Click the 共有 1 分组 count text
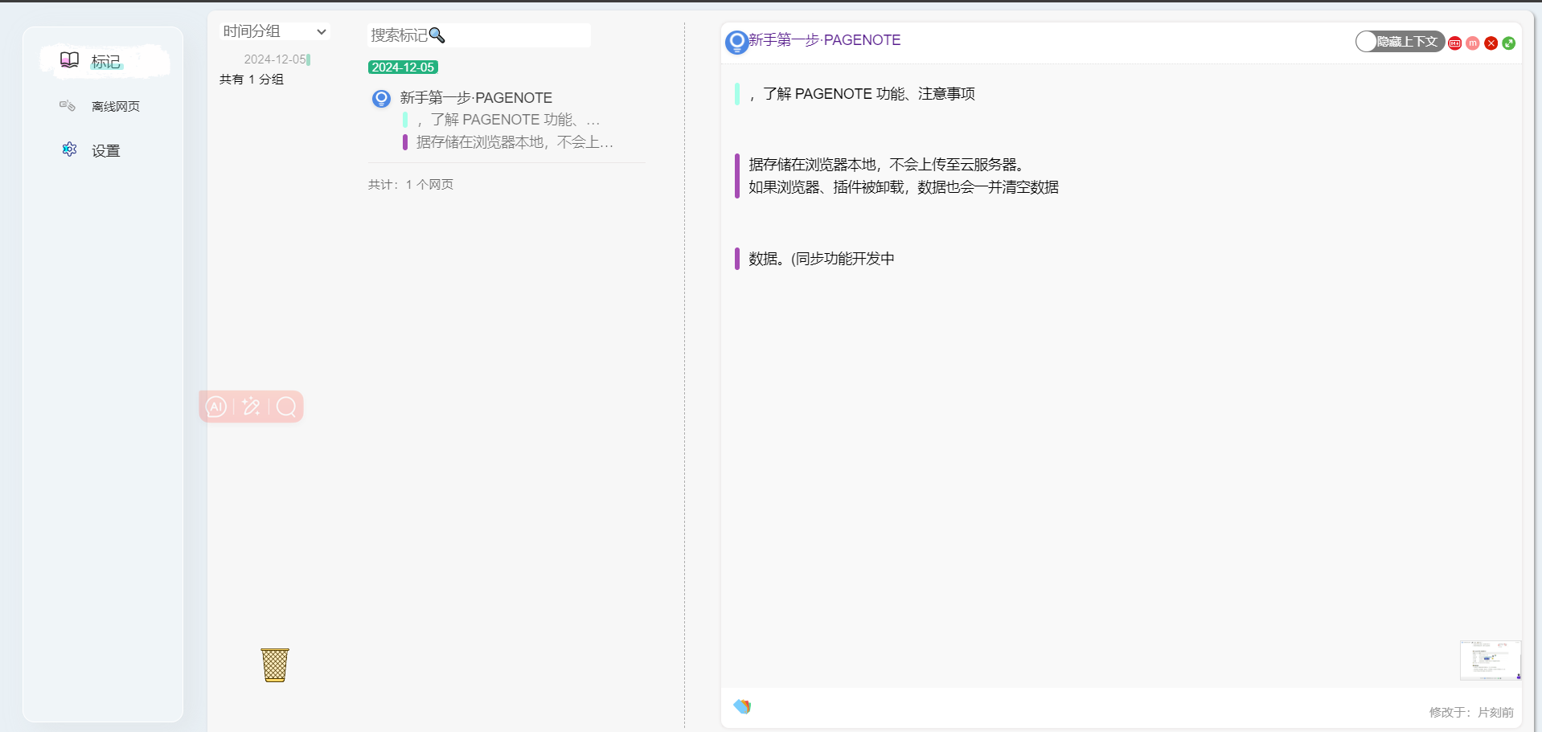 click(252, 80)
